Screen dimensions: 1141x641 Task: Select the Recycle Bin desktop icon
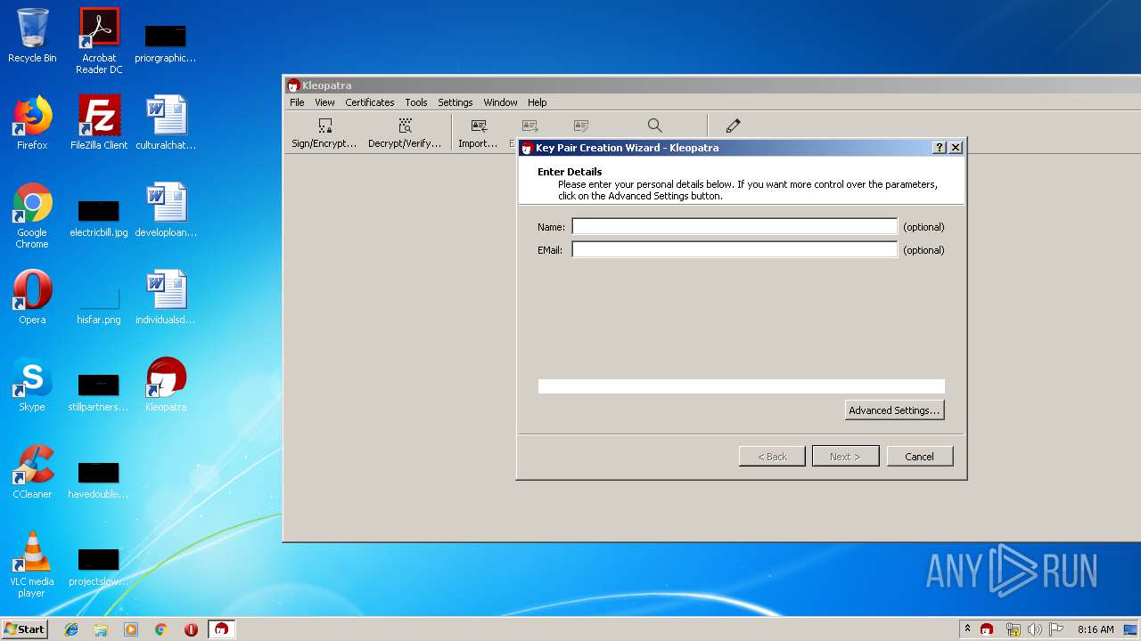(32, 36)
